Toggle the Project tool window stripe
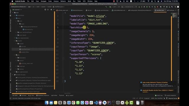The height and width of the screenshot is (106, 189). pos(11,13)
